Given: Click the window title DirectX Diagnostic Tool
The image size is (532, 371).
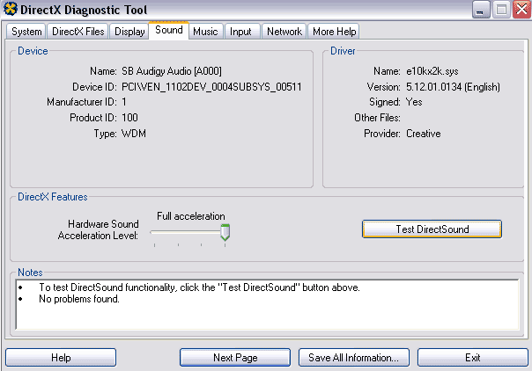Looking at the screenshot, I should (x=84, y=10).
